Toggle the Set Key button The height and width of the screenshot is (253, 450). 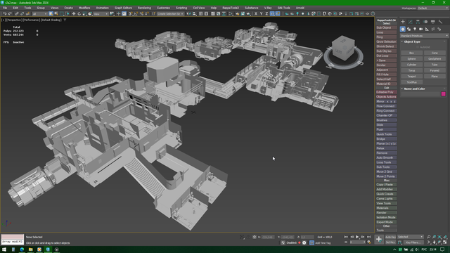coord(390,242)
